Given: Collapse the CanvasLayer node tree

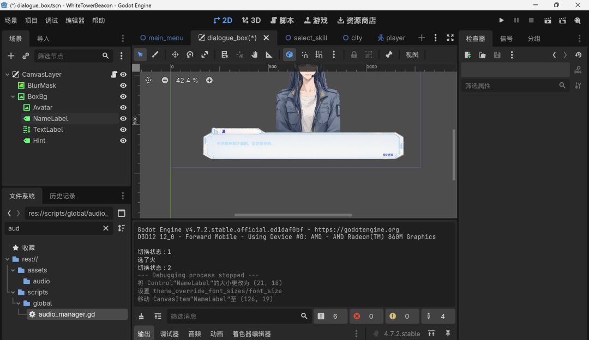Looking at the screenshot, I should pyautogui.click(x=7, y=74).
